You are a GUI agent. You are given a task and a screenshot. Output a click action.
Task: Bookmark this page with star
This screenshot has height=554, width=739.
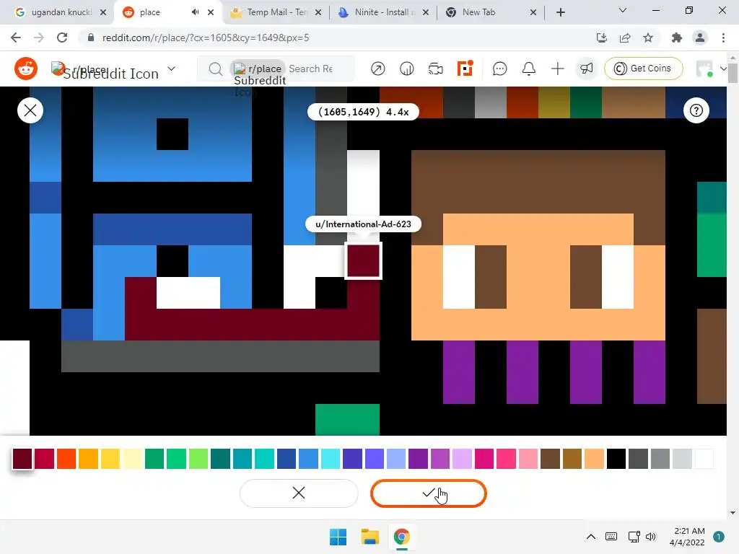pyautogui.click(x=648, y=38)
